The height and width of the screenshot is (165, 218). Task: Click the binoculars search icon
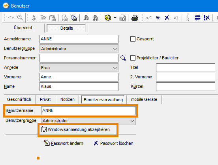click(x=86, y=18)
